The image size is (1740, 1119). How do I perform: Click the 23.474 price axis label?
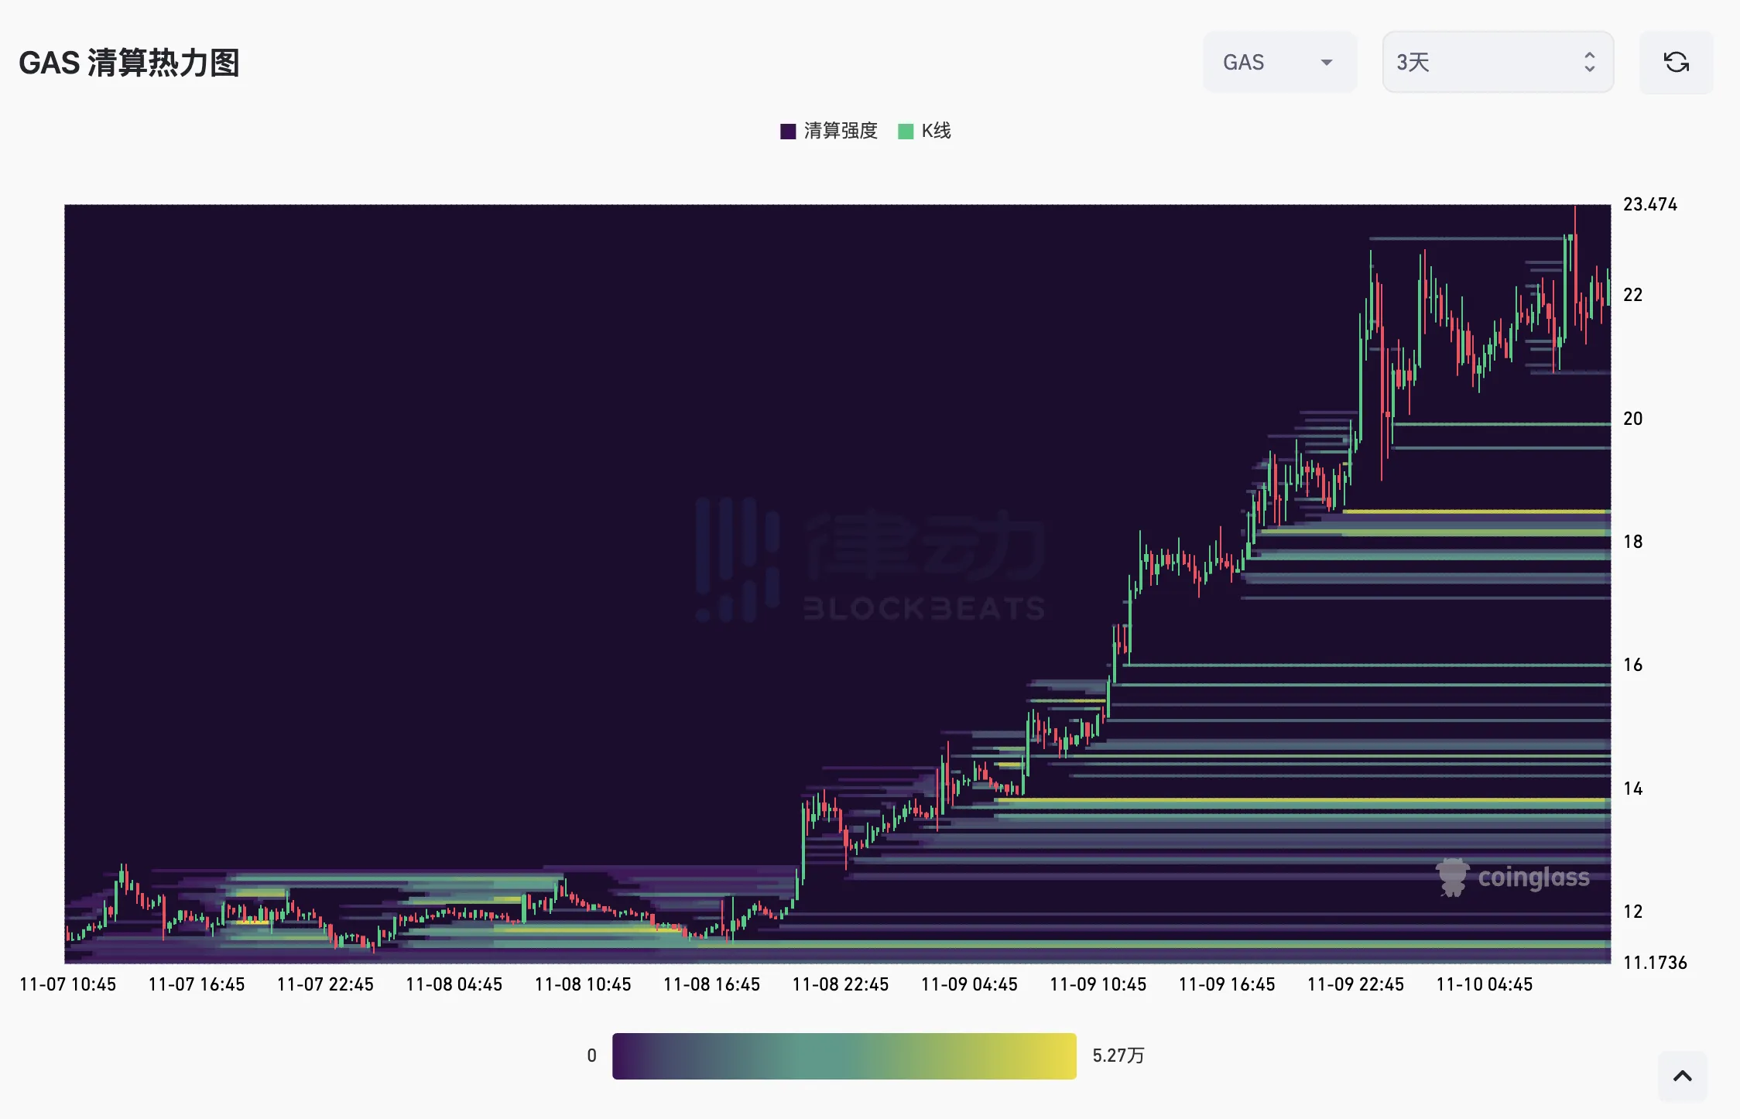[x=1649, y=204]
